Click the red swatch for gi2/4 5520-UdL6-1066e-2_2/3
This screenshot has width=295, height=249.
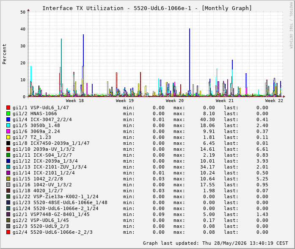pos(8,232)
